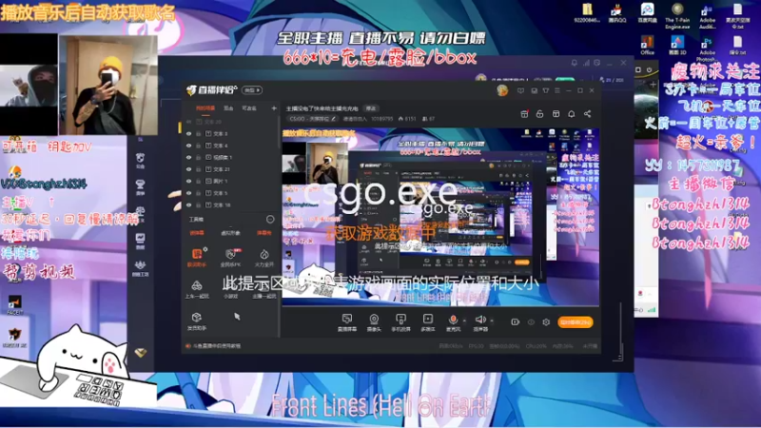Switch to the third scene tab
The image size is (761, 428).
point(249,108)
